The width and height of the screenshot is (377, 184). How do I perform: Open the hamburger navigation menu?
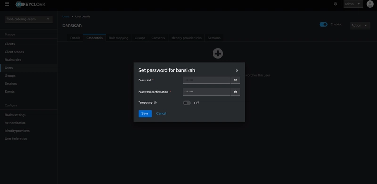click(7, 4)
